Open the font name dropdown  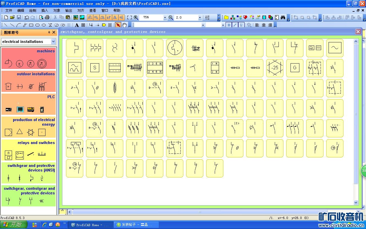point(203,25)
